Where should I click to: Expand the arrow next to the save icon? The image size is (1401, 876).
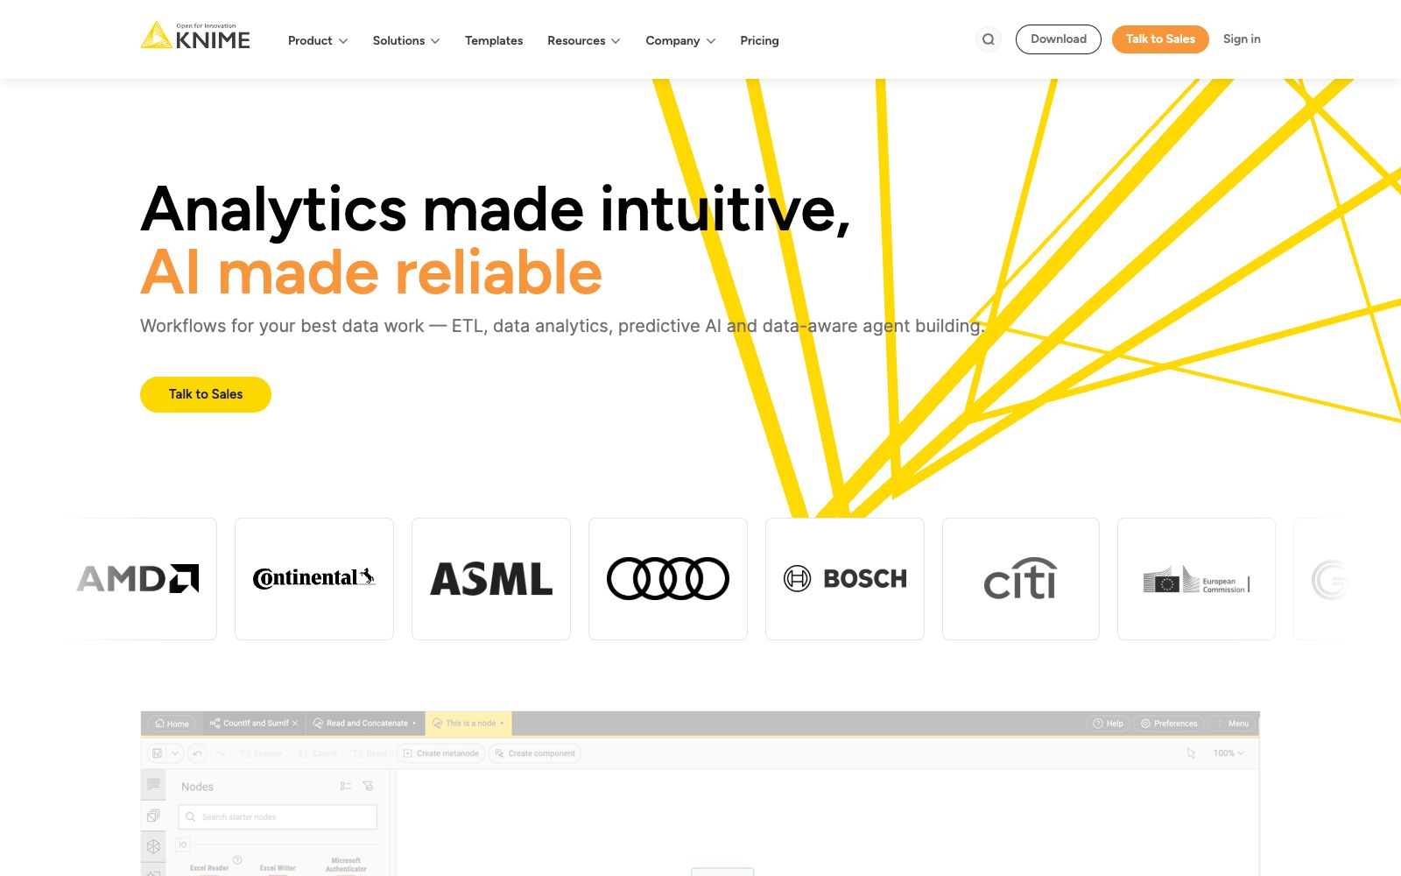coord(175,753)
